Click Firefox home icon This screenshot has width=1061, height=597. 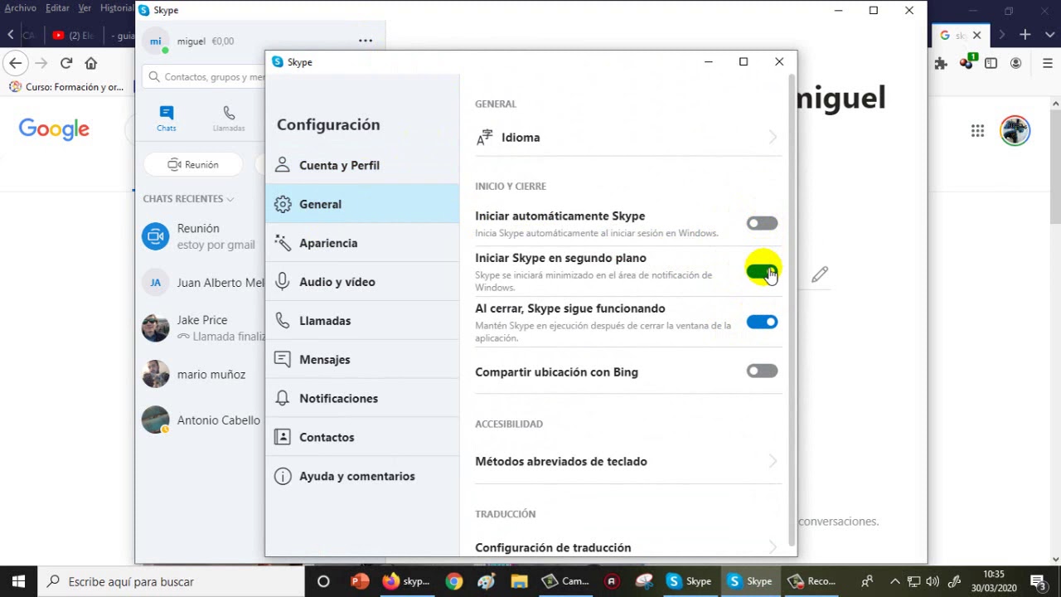(x=91, y=63)
